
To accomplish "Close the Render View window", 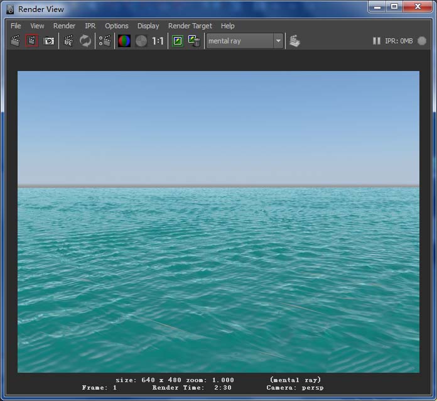I will point(418,7).
